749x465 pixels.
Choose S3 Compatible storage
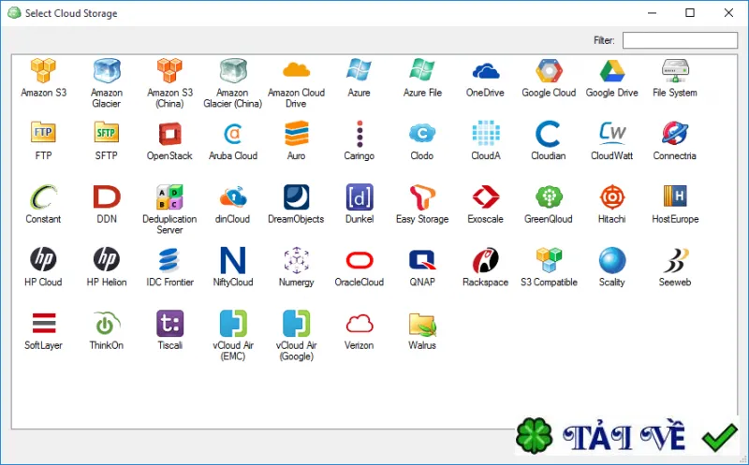(549, 260)
